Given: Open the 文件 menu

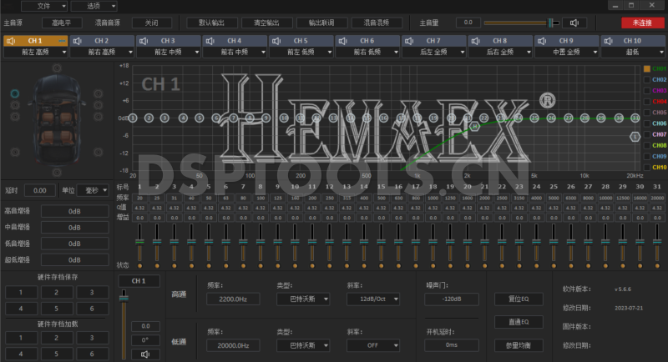Looking at the screenshot, I should (48, 6).
